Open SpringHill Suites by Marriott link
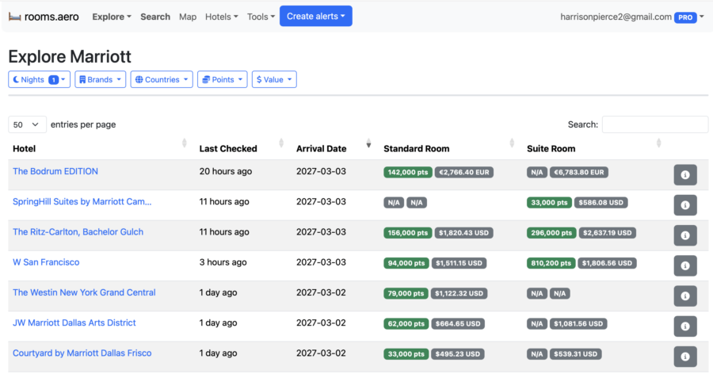This screenshot has height=374, width=713. [82, 201]
